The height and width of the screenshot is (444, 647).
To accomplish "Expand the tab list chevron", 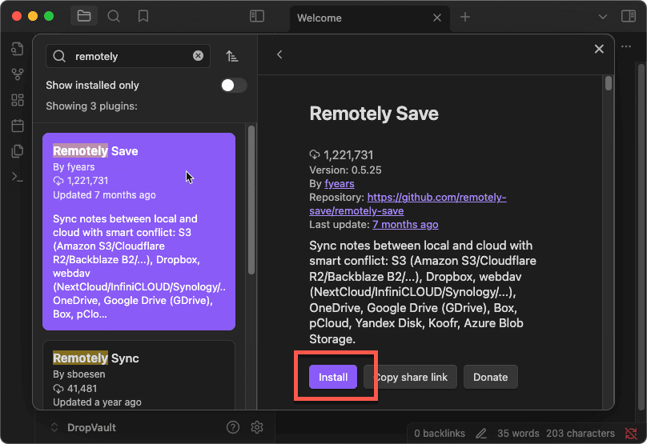I will click(603, 17).
